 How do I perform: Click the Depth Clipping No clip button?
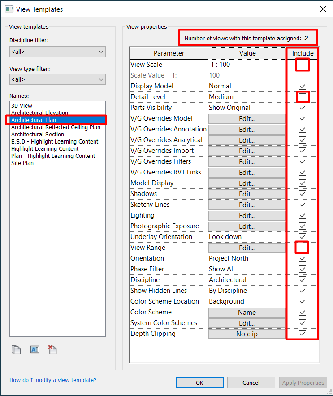tap(247, 334)
